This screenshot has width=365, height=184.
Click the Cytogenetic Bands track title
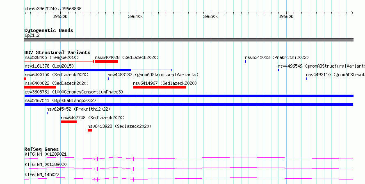click(x=49, y=30)
